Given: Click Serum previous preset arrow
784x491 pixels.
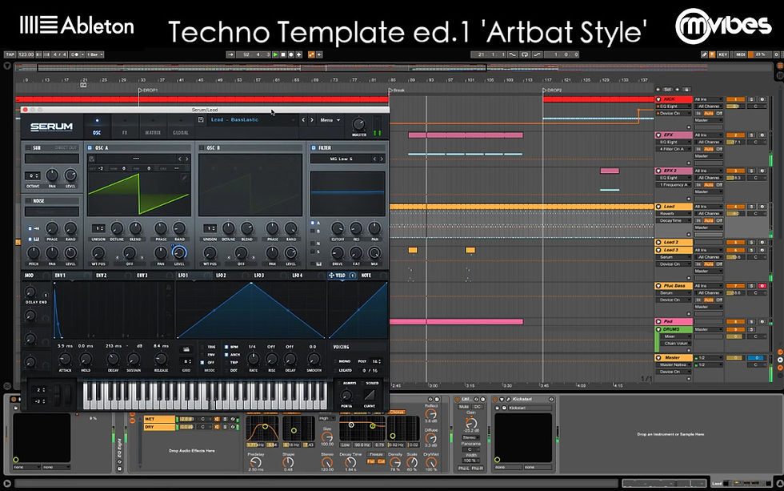Looking at the screenshot, I should (x=303, y=120).
